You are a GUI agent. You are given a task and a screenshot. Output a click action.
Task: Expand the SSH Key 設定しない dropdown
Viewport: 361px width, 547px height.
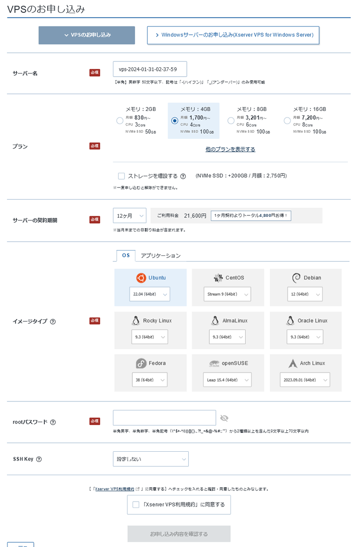[x=151, y=459]
